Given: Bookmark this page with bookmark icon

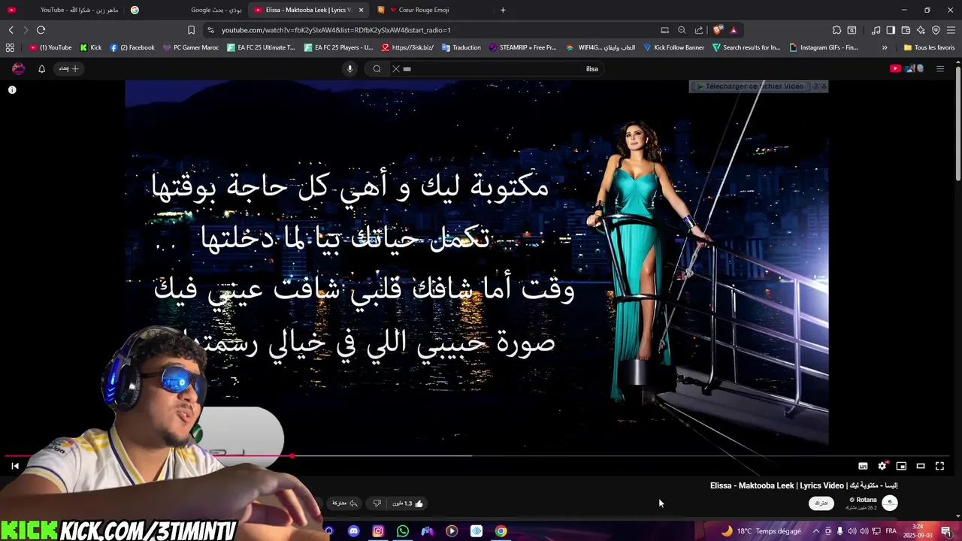Looking at the screenshot, I should tap(191, 30).
